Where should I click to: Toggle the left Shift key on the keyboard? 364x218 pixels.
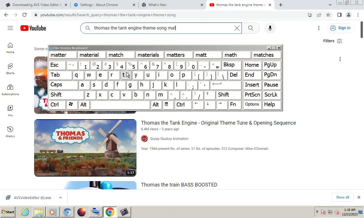tap(66, 95)
